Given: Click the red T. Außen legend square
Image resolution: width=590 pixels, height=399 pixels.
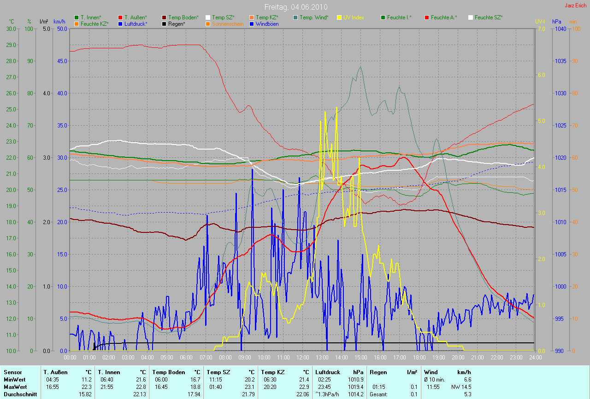Looking at the screenshot, I should tap(120, 17).
